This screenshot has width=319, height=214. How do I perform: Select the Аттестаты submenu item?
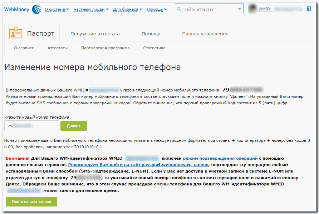click(x=57, y=48)
